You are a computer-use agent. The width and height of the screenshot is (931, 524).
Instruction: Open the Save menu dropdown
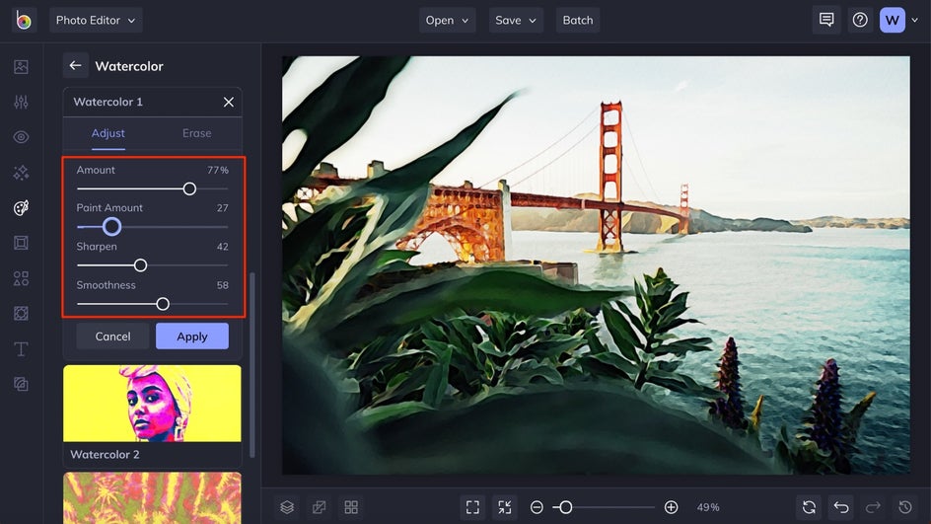coord(516,20)
